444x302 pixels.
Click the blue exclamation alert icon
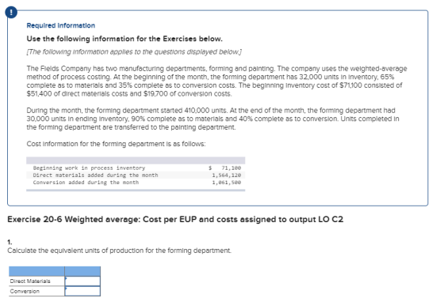(11, 13)
